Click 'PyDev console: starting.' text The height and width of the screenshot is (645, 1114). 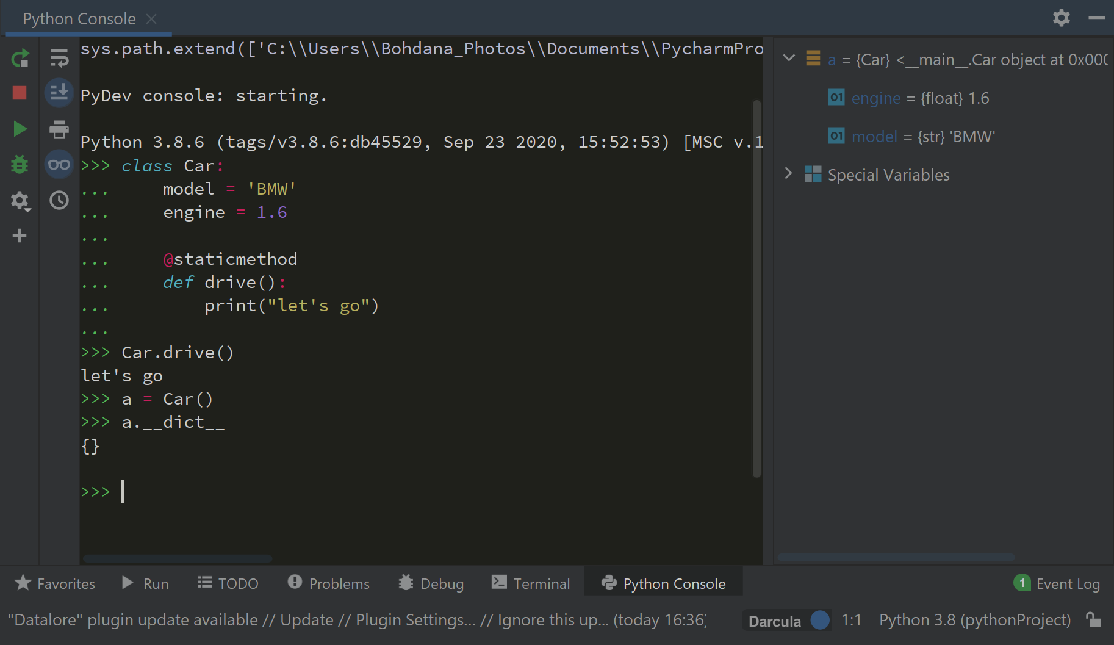click(204, 96)
